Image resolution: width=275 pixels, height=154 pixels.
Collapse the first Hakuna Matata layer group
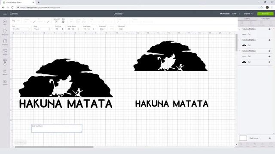click(240, 29)
